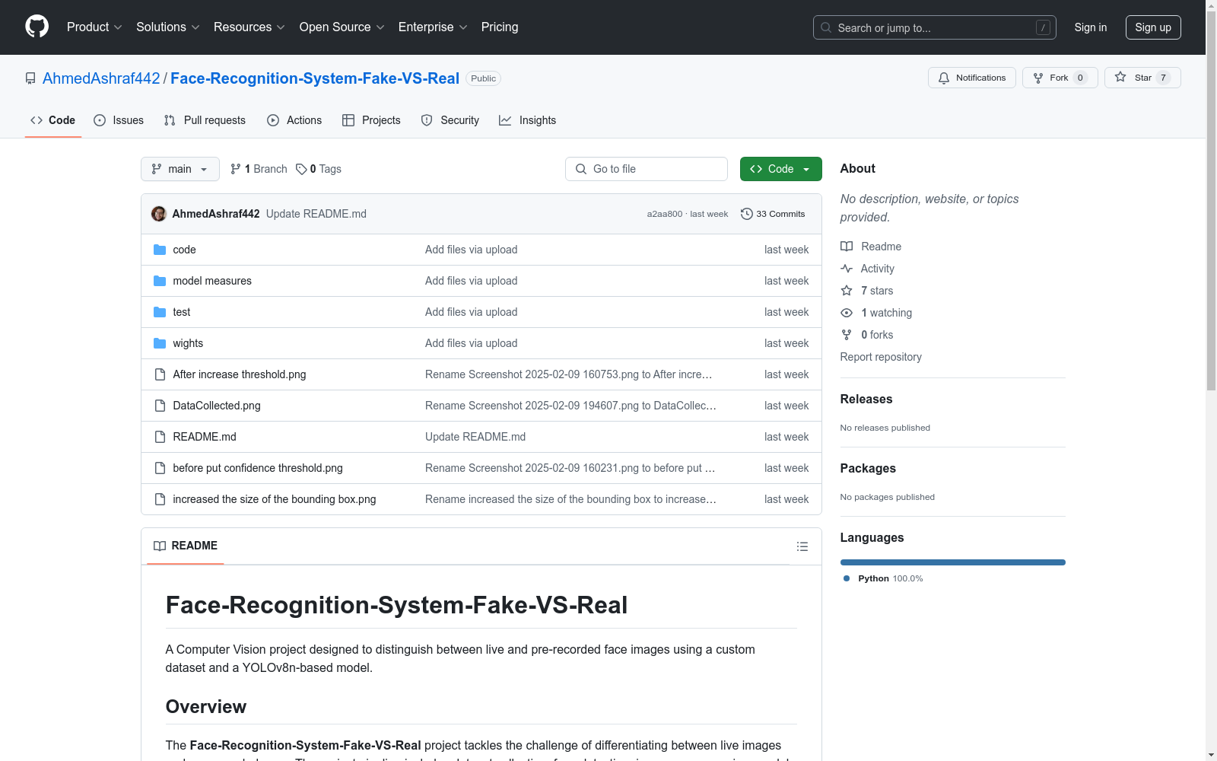
Task: Click the Python language color dot
Action: coord(847,578)
